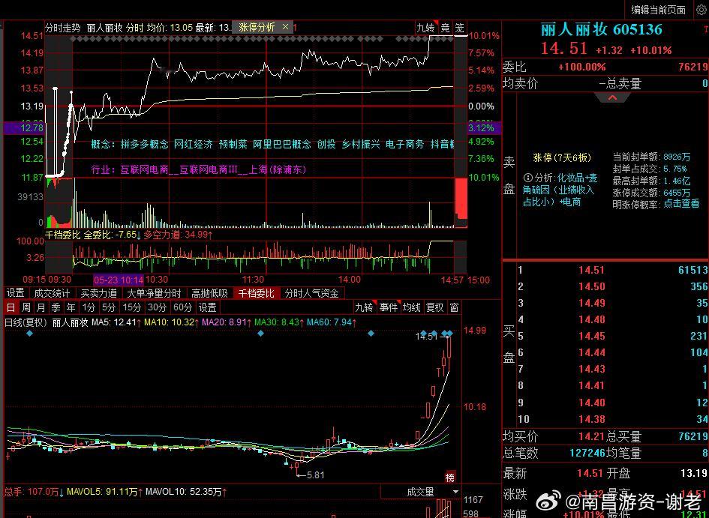Click the blue diamond marker above MA20 label

[x=260, y=334]
